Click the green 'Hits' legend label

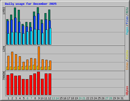click(x=127, y=10)
